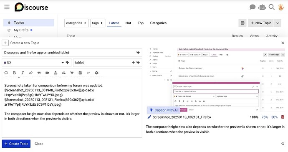This screenshot has width=288, height=152.
Task: Select Topics in the sidebar
Action: point(29,23)
